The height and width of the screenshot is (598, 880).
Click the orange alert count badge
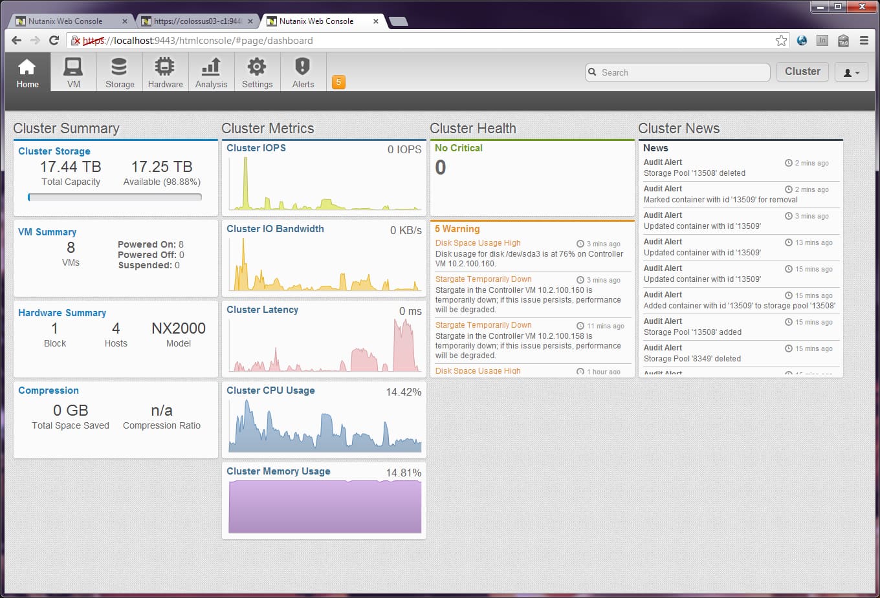[x=338, y=82]
